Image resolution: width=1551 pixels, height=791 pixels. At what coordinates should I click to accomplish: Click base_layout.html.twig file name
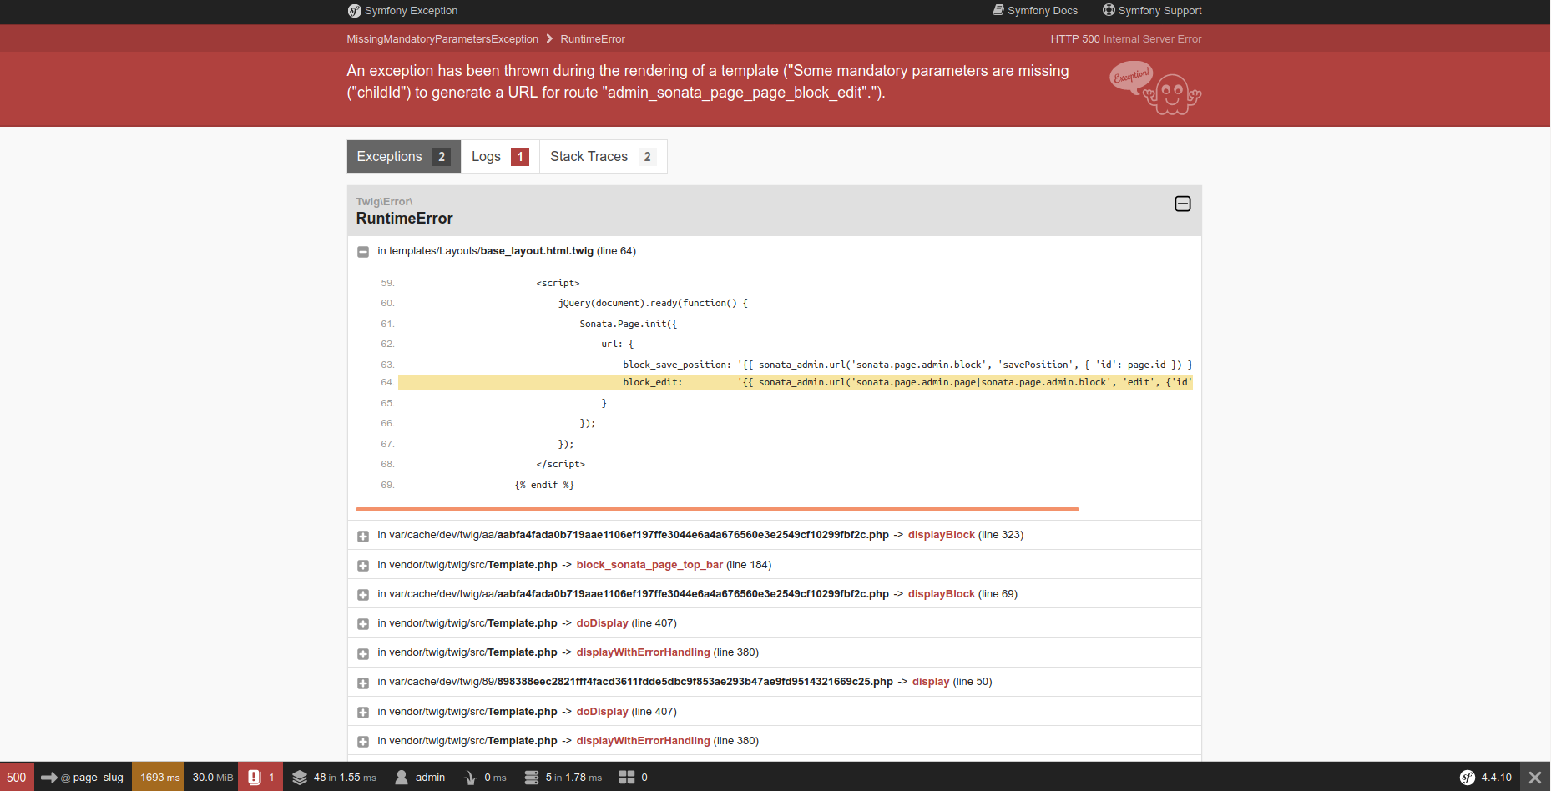(537, 251)
